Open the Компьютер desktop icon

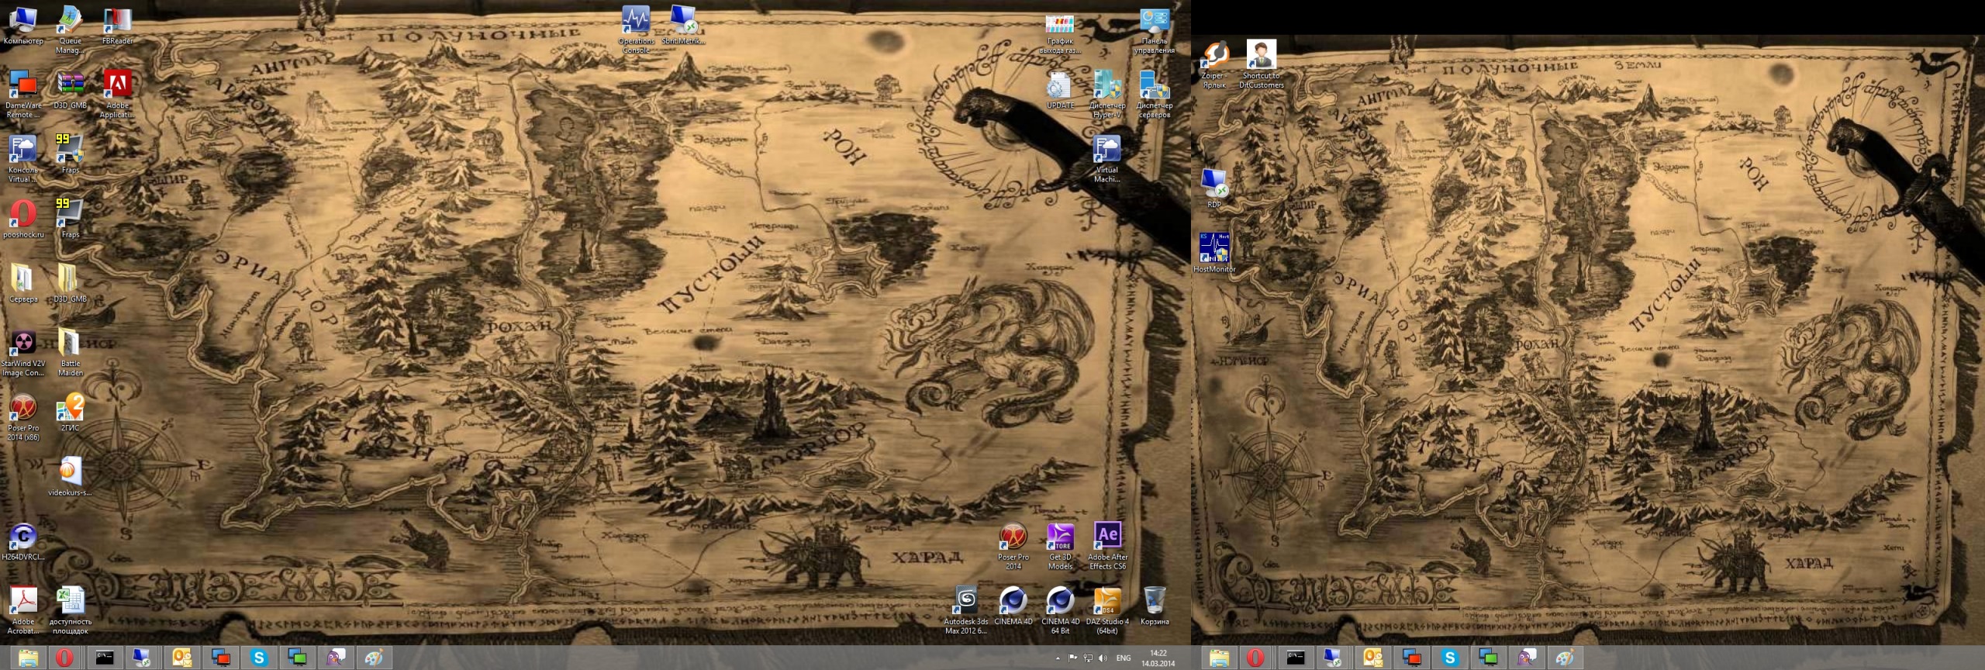[23, 26]
